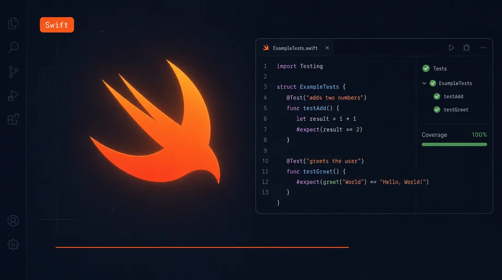Viewport: 502px width, 280px height.
Task: Click line number 12 in gutter
Action: [265, 182]
